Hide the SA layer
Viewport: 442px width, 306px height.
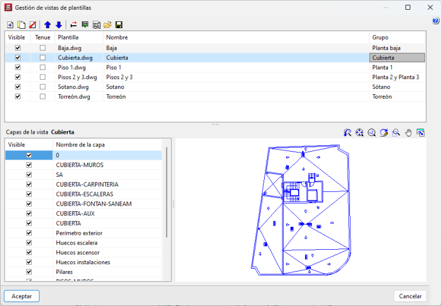tap(29, 175)
